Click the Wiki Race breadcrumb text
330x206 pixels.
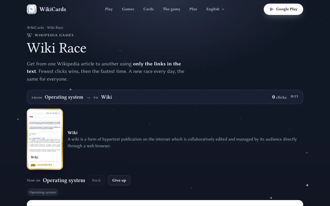pyautogui.click(x=55, y=28)
